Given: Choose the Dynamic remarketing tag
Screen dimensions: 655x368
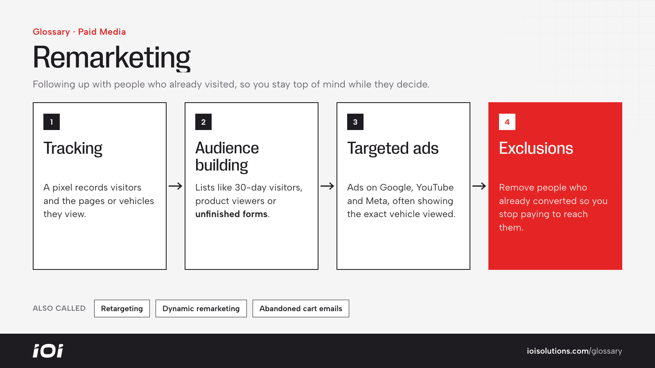Looking at the screenshot, I should [x=201, y=308].
